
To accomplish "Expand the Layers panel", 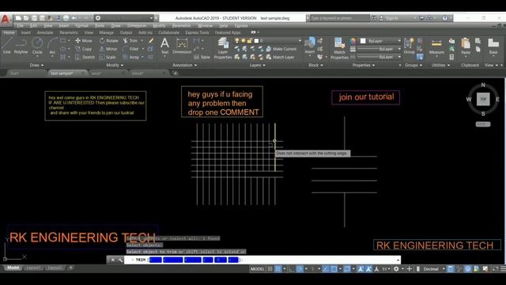I will (257, 65).
